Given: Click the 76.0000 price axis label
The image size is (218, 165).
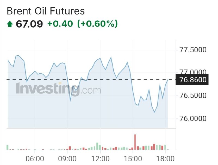Looking at the screenshot, I should [193, 119].
